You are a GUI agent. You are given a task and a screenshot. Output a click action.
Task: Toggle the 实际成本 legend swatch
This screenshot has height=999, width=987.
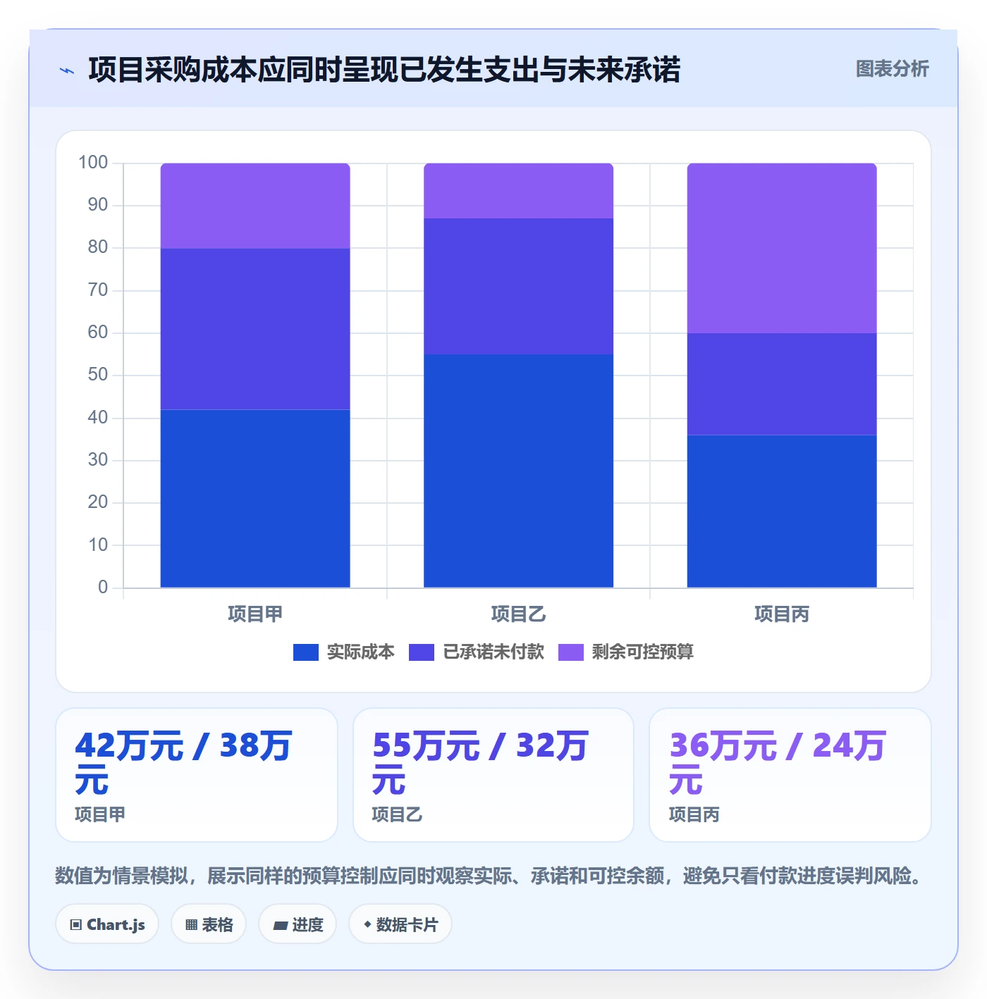[x=306, y=652]
